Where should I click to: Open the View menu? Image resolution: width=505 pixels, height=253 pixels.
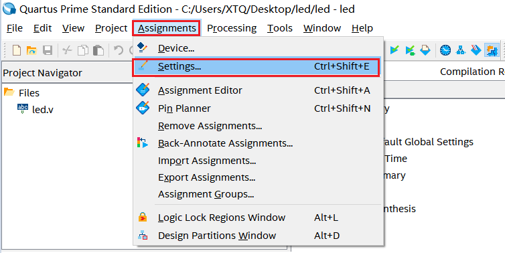pos(73,28)
